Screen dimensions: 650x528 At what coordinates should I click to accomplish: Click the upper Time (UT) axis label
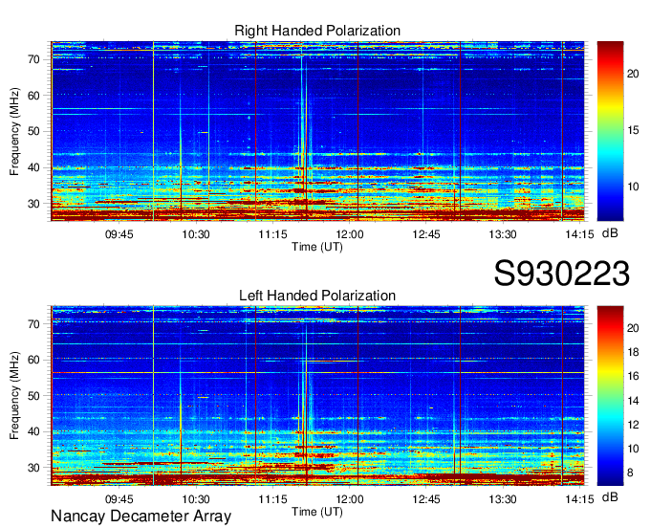coord(317,247)
